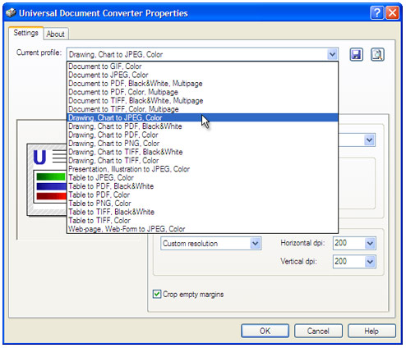Select profile Document to GIF, Color

(202, 66)
